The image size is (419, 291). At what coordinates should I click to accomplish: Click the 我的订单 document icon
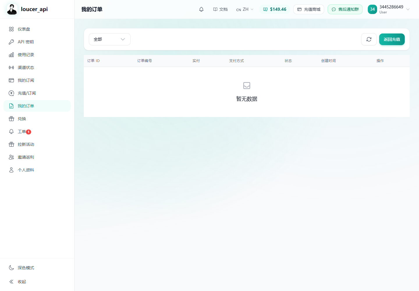click(x=11, y=106)
